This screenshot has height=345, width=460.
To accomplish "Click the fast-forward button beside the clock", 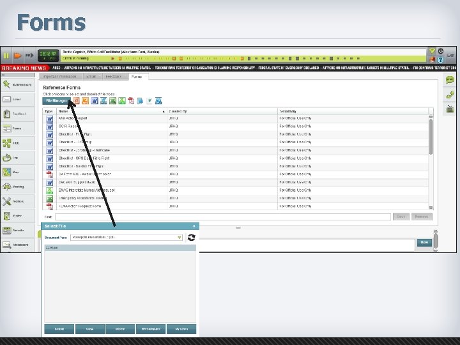I will tap(29, 55).
